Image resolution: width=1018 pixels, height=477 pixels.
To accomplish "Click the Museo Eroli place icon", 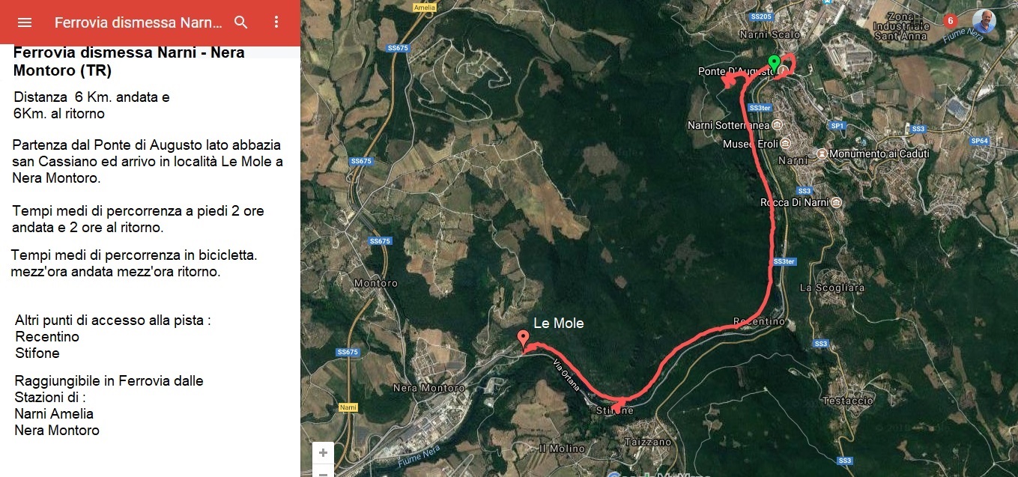I will (785, 143).
